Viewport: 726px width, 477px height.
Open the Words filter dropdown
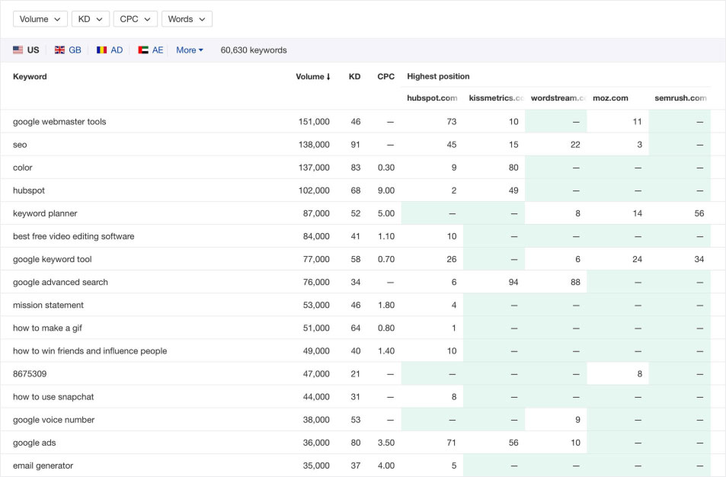coord(187,19)
